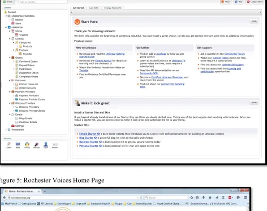This screenshot has height=211, width=267.
Task: Select Customer Emails in the tree
Action: tap(28, 122)
